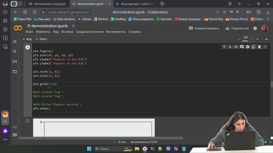Open mail icon in browser sidebar
This screenshot has height=153, width=273.
tap(5, 114)
